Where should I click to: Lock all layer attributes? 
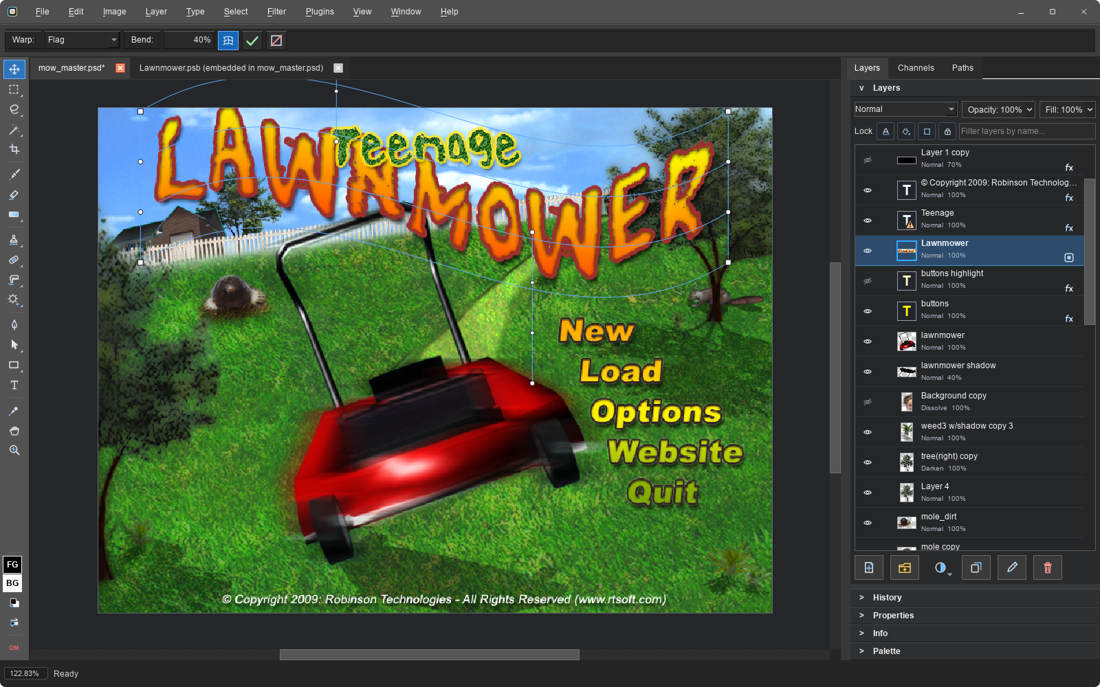click(947, 131)
